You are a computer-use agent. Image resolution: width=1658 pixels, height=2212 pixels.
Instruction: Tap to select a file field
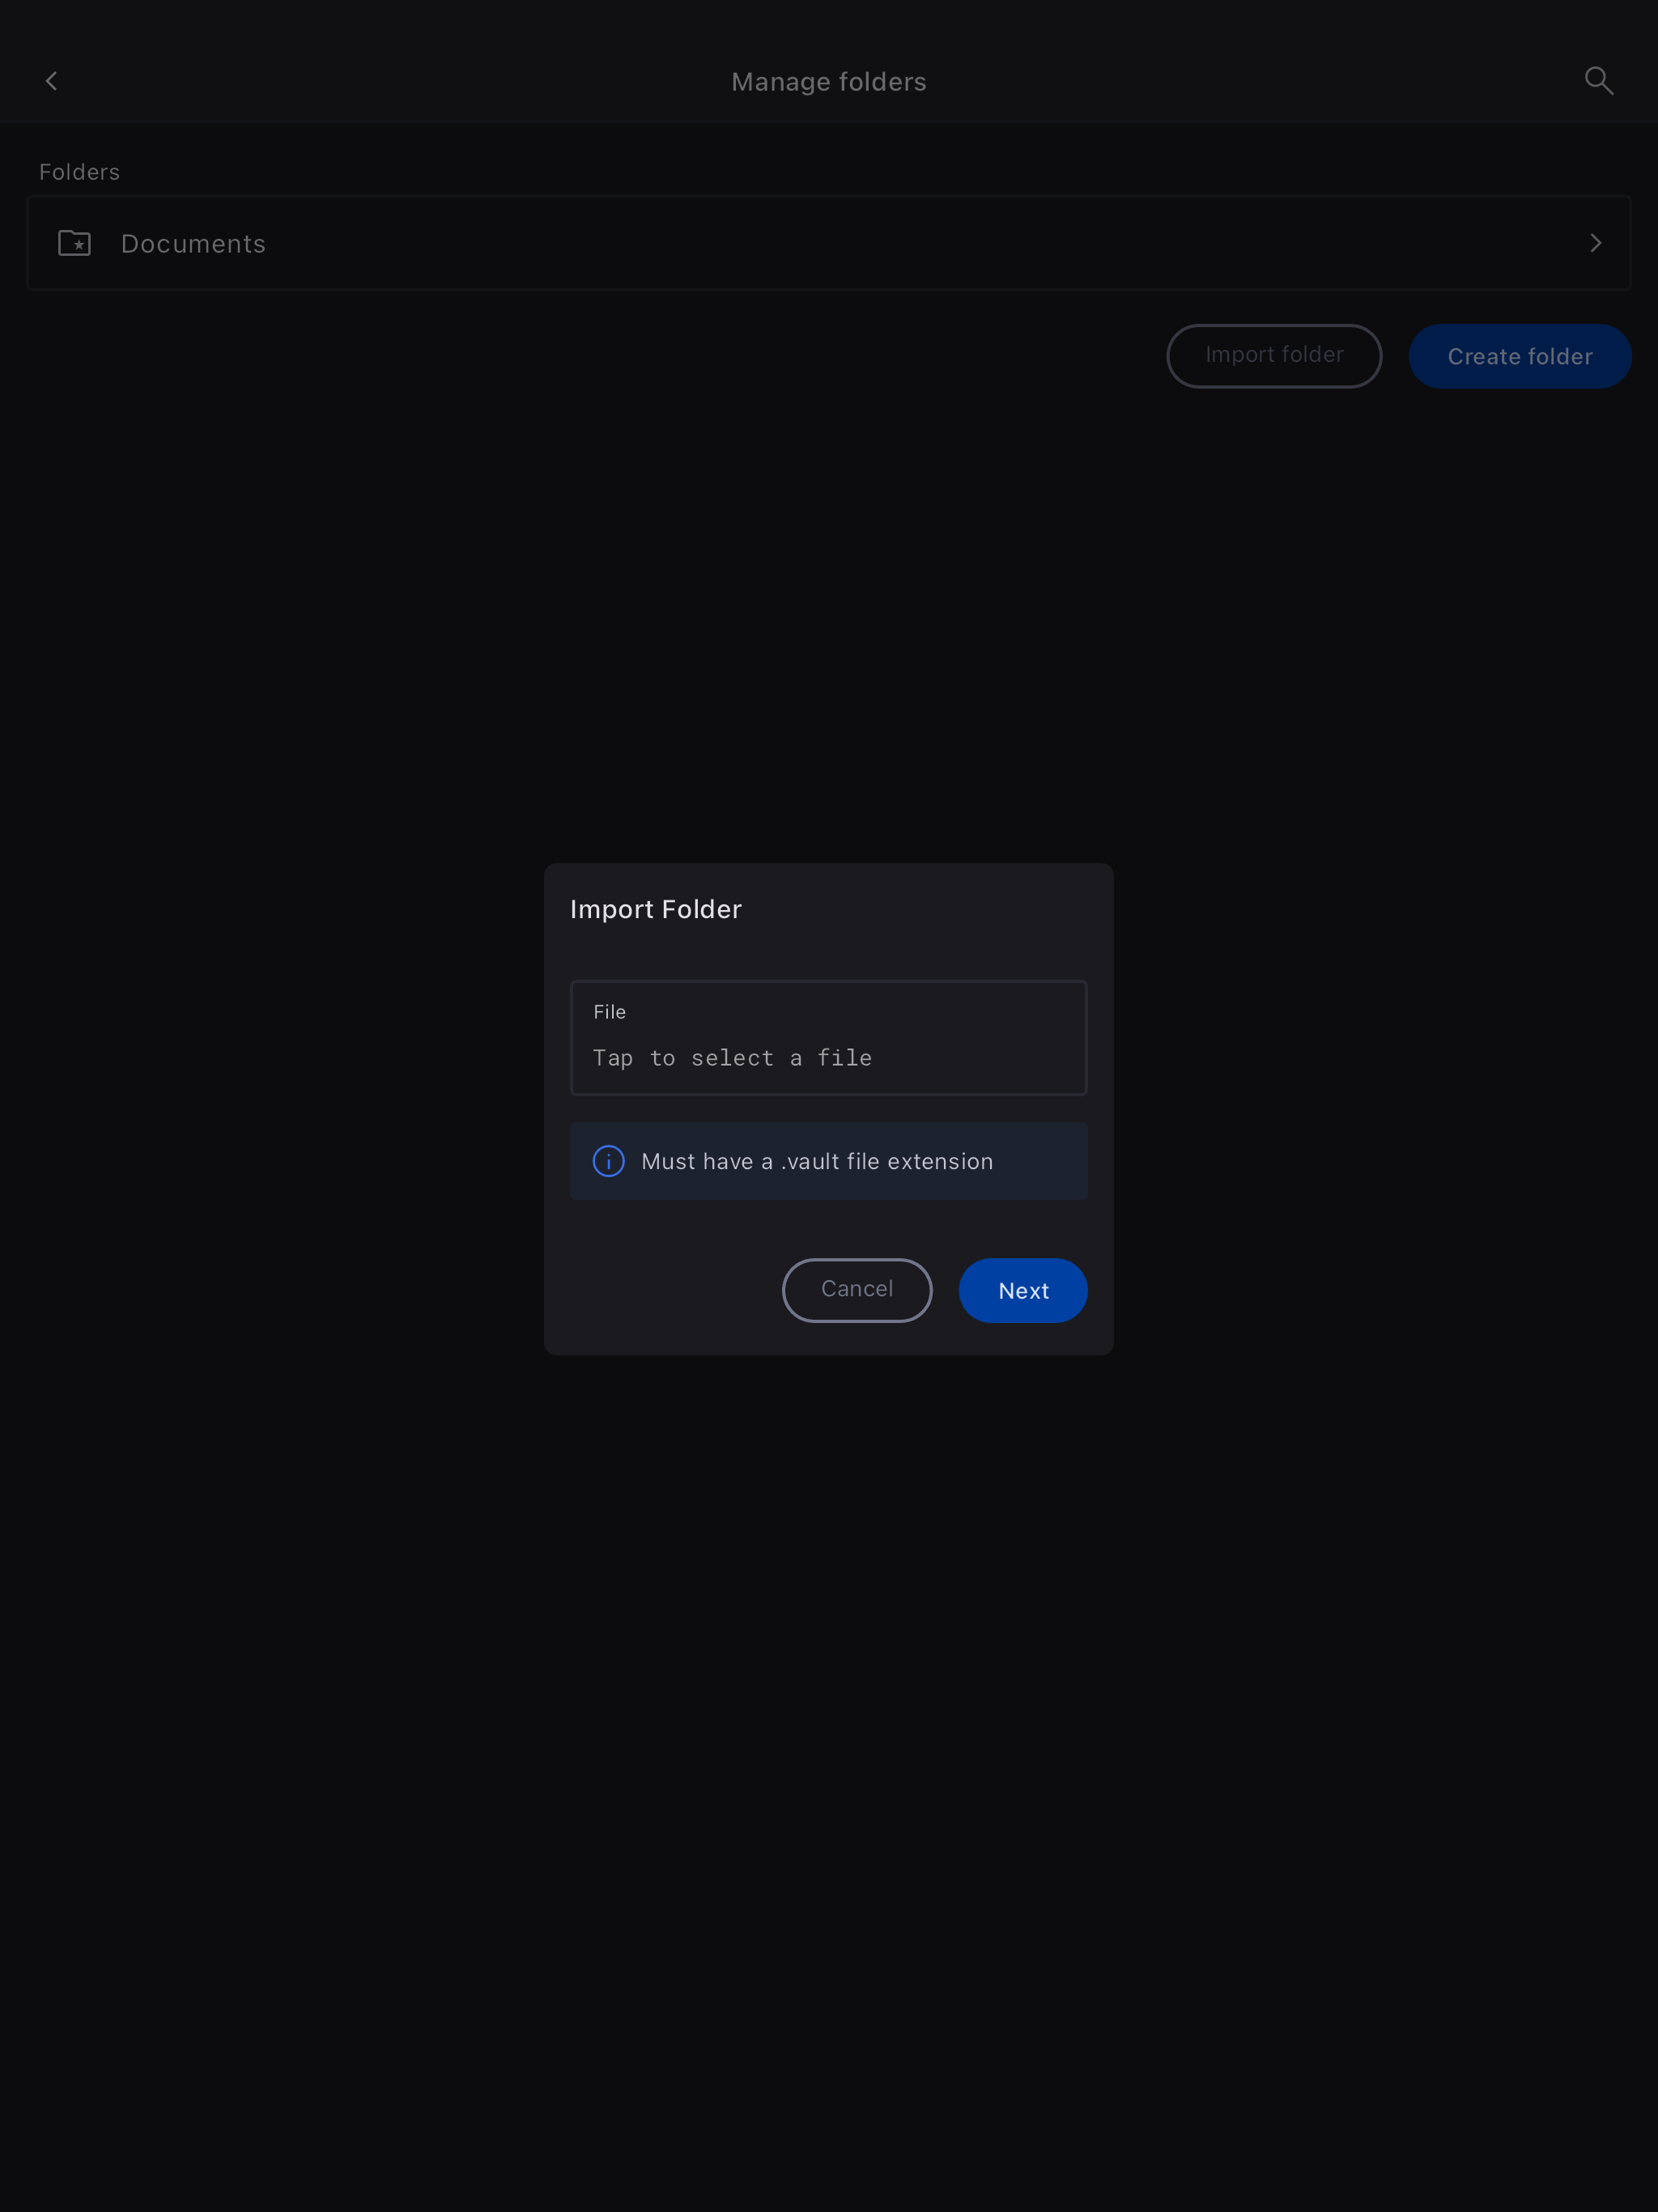click(829, 1038)
